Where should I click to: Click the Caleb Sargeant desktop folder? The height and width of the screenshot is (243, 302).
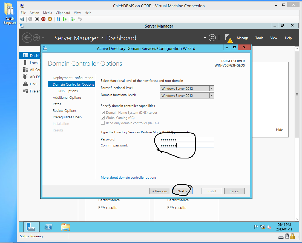coord(10,14)
